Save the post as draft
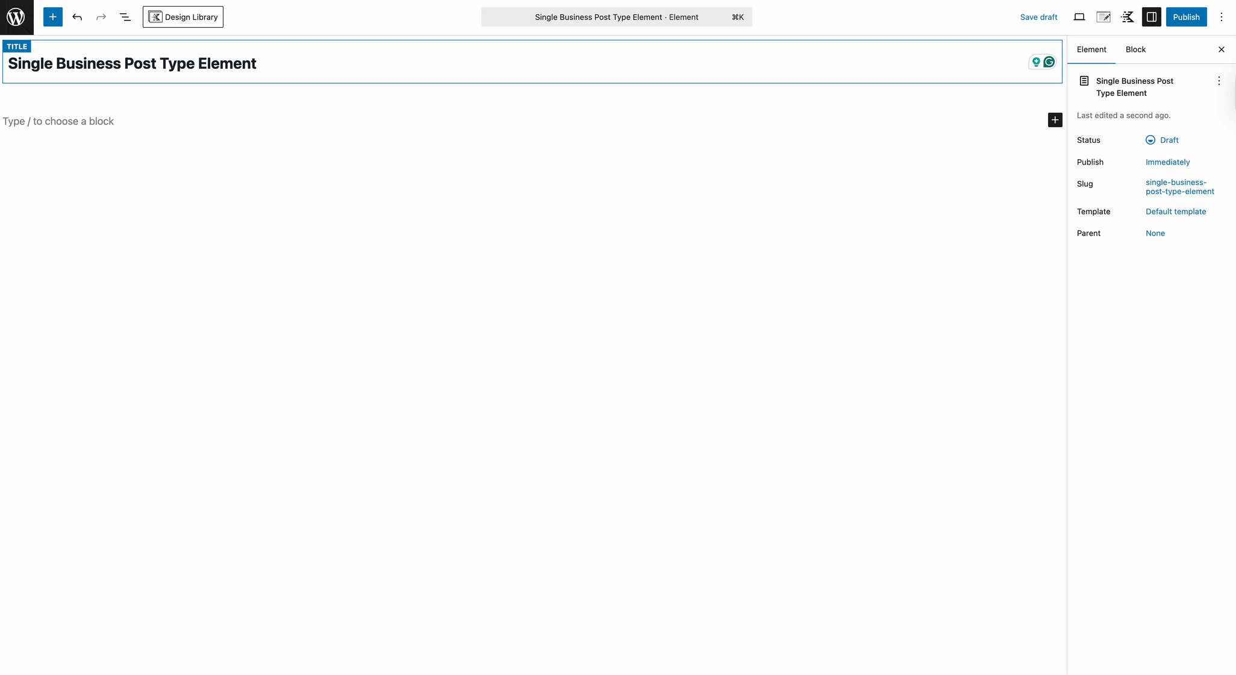Screen dimensions: 1236x675 click(1038, 17)
